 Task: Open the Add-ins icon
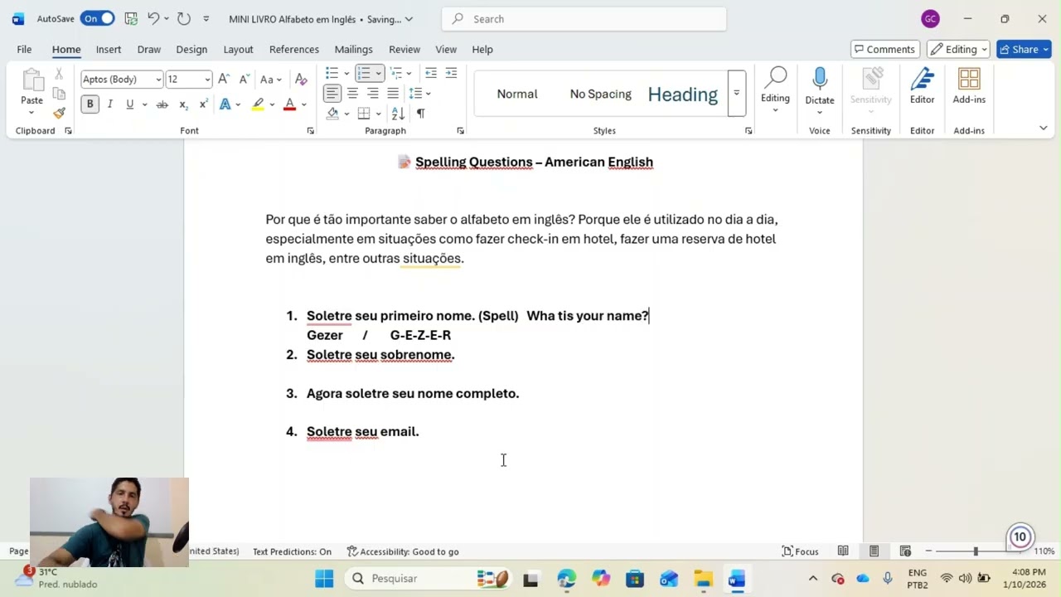click(969, 80)
